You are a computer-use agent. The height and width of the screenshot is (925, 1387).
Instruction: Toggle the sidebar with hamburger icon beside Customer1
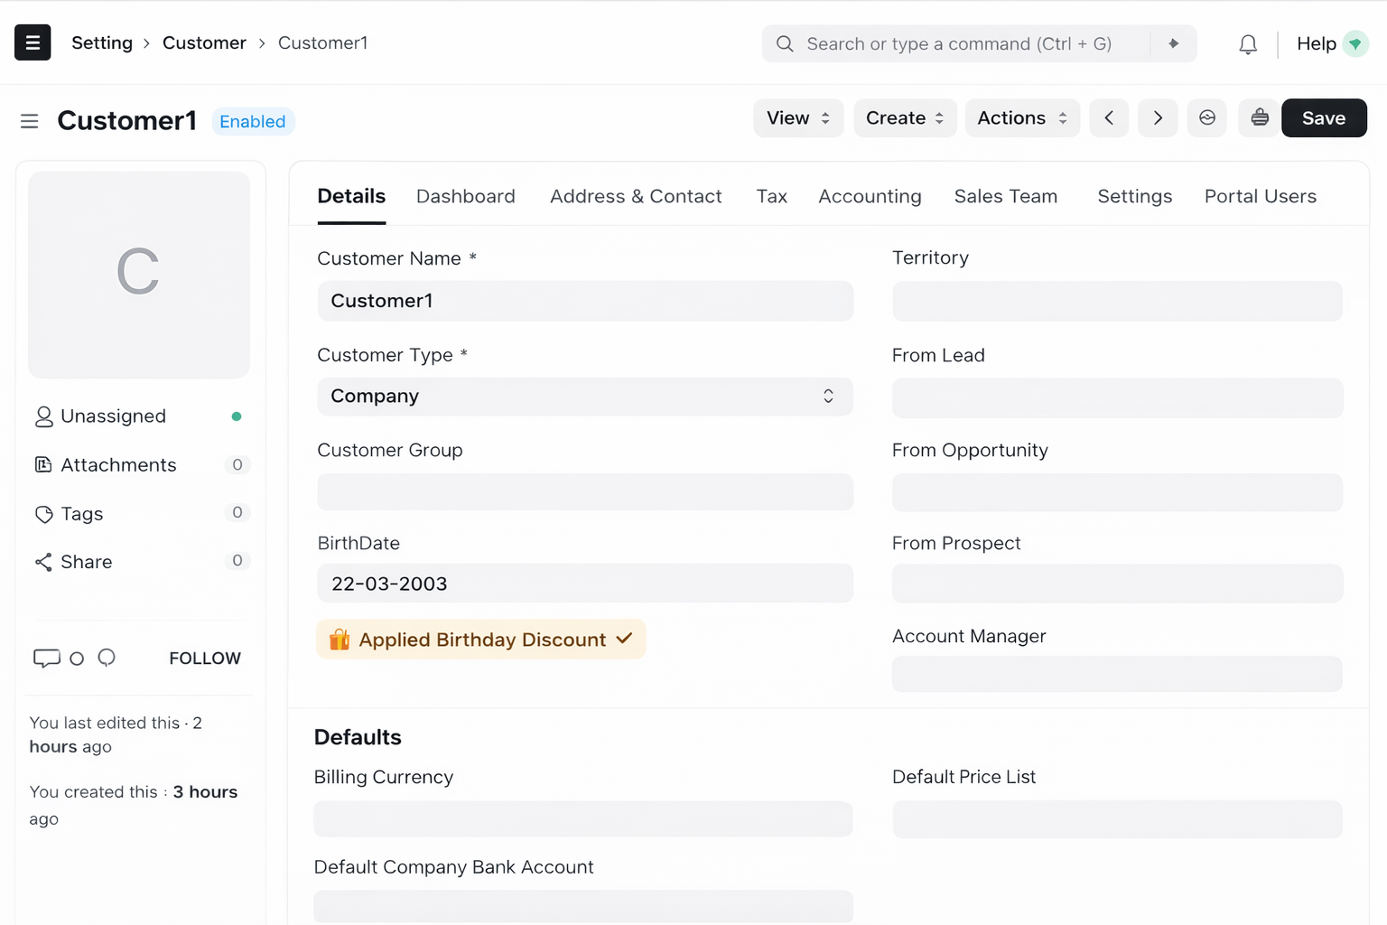(30, 121)
